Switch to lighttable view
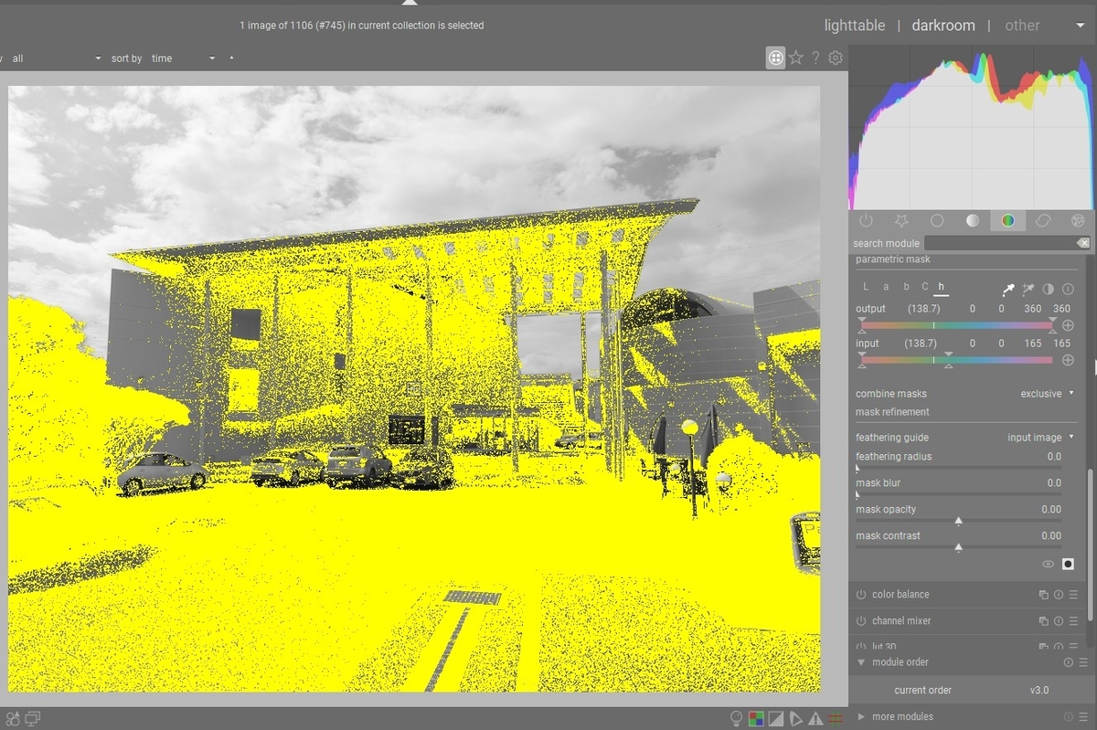The image size is (1097, 730). [855, 26]
